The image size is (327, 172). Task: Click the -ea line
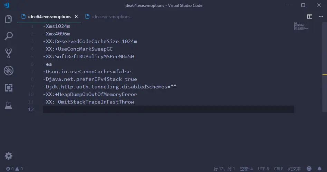48,64
